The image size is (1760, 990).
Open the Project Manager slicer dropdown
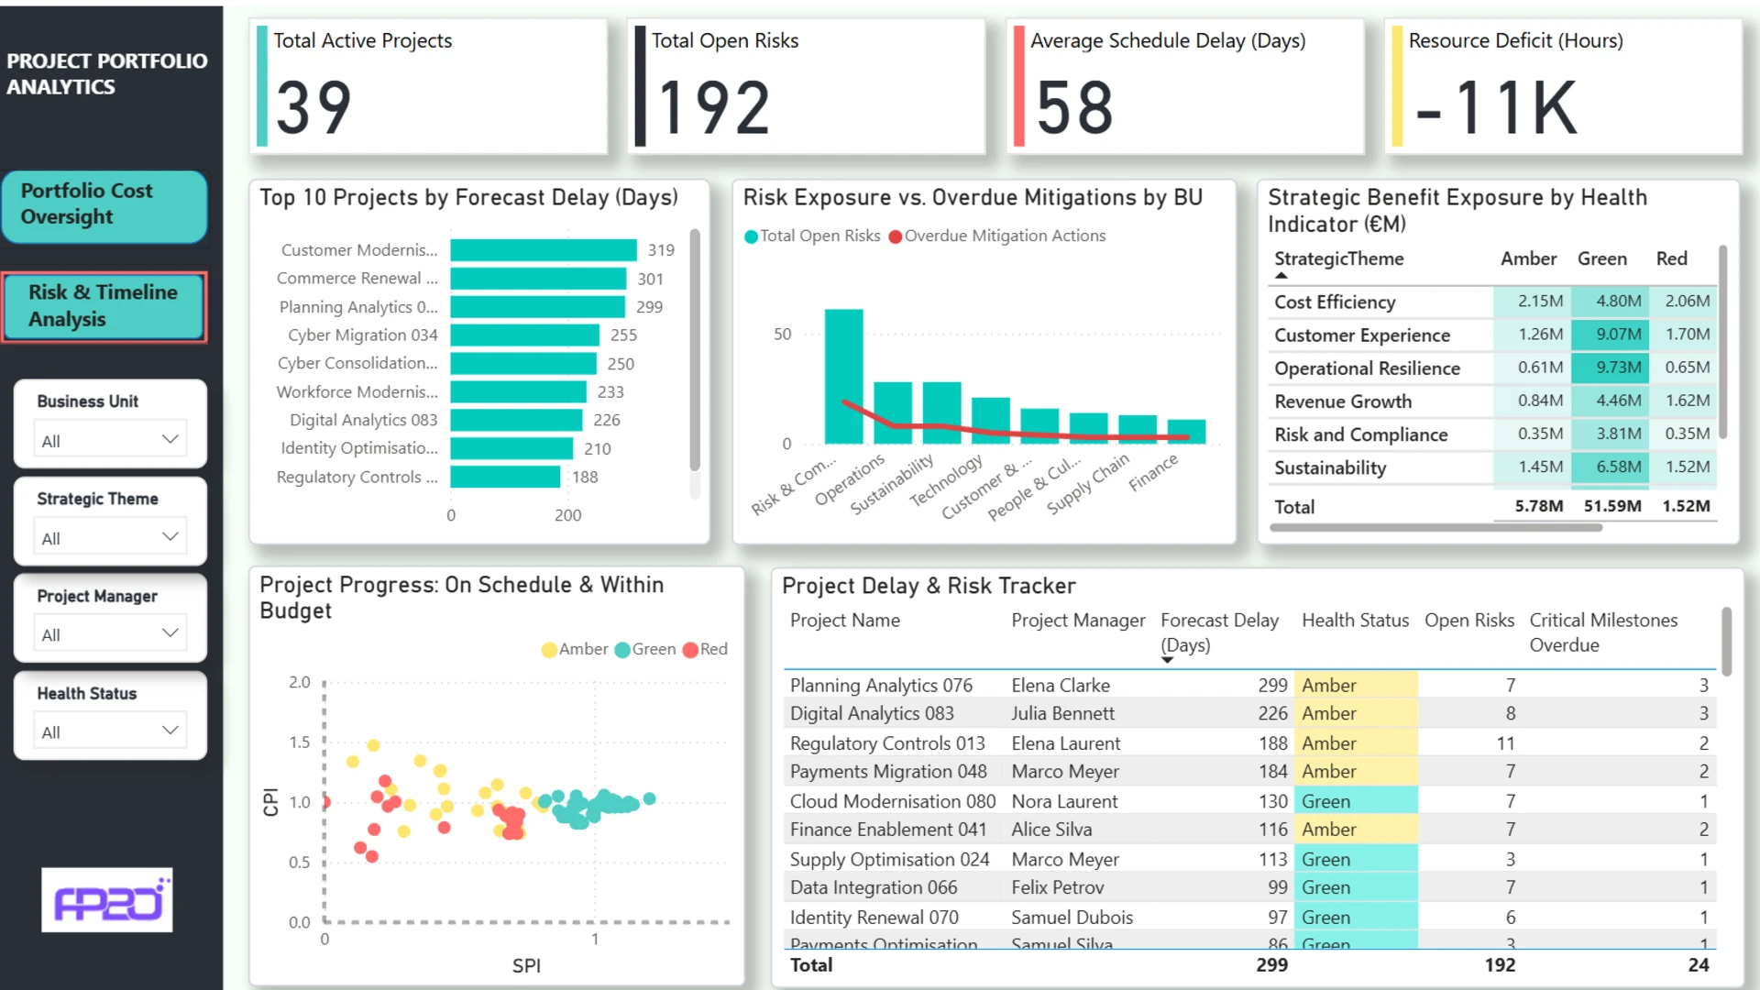(110, 633)
